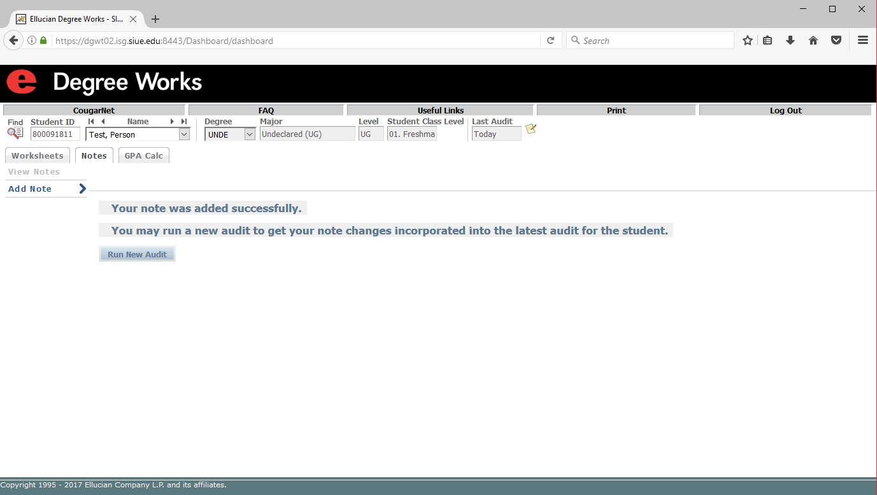
Task: Click the Log Out link
Action: (x=785, y=110)
